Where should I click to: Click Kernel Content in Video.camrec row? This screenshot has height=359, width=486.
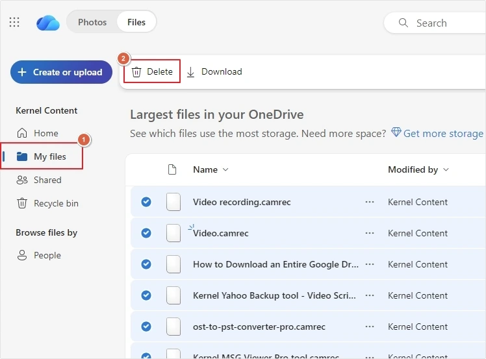click(418, 233)
